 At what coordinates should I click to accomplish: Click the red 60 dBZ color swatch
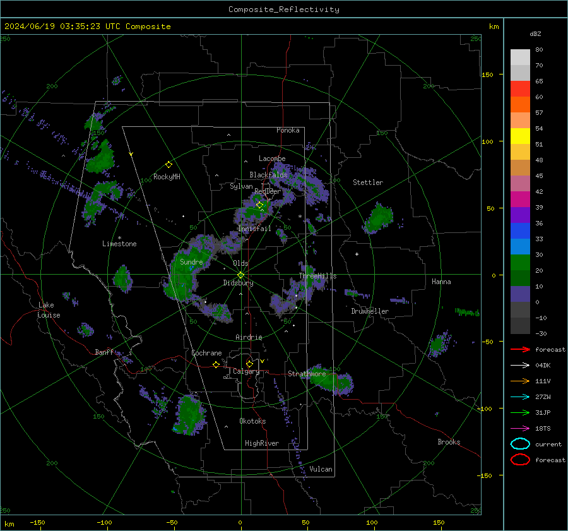coord(520,89)
